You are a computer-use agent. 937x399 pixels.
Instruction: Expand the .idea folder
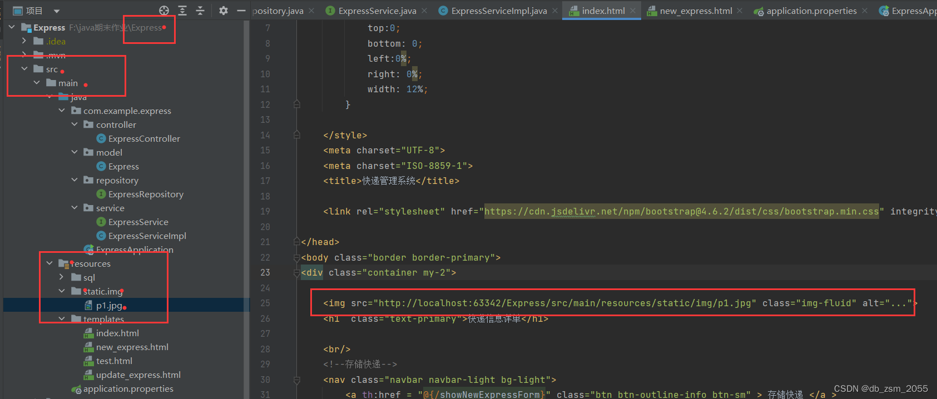point(24,41)
